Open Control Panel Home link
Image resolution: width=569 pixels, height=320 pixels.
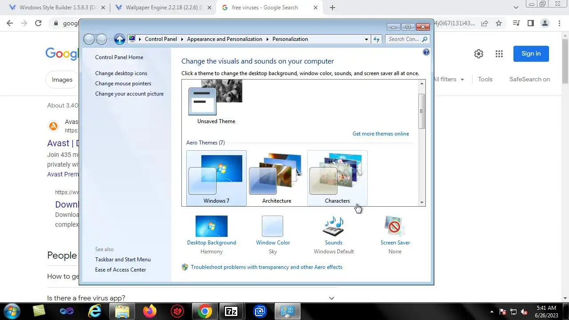(x=119, y=57)
